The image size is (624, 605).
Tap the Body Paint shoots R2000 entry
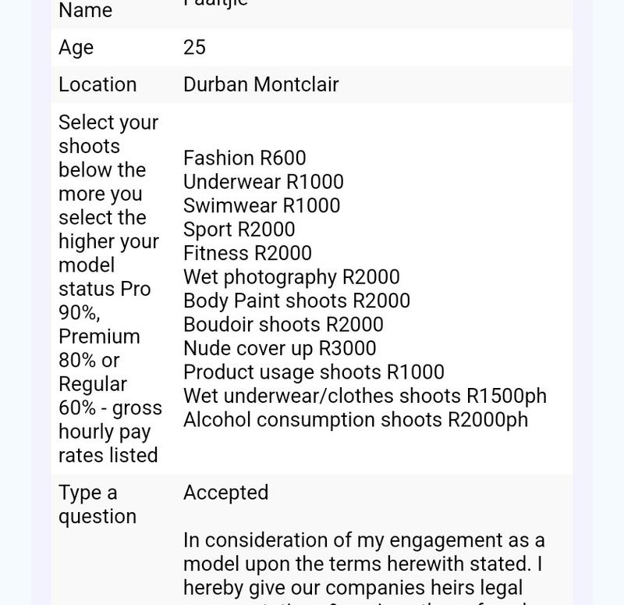pos(296,301)
